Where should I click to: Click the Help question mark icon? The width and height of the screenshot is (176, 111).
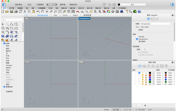point(139,11)
